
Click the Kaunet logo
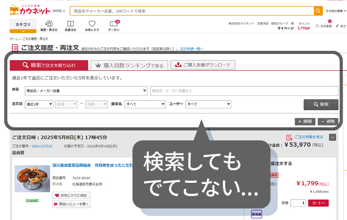click(x=30, y=10)
